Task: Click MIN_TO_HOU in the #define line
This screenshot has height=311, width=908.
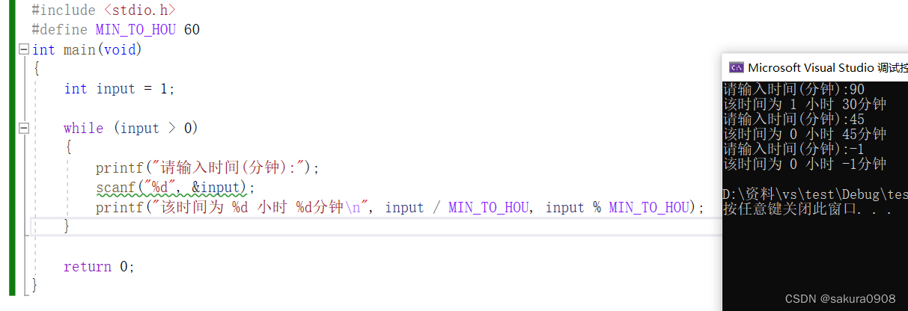Action: (135, 30)
